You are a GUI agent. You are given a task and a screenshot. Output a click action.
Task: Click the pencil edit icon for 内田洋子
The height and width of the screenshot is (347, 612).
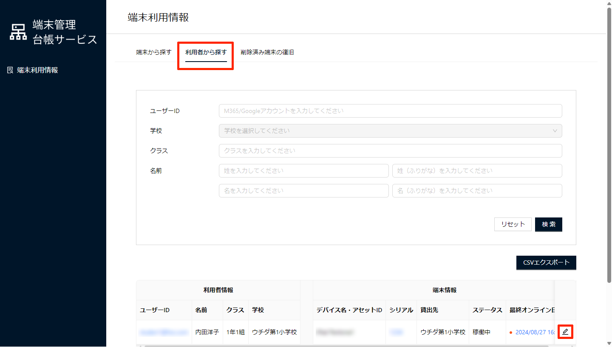tap(565, 332)
